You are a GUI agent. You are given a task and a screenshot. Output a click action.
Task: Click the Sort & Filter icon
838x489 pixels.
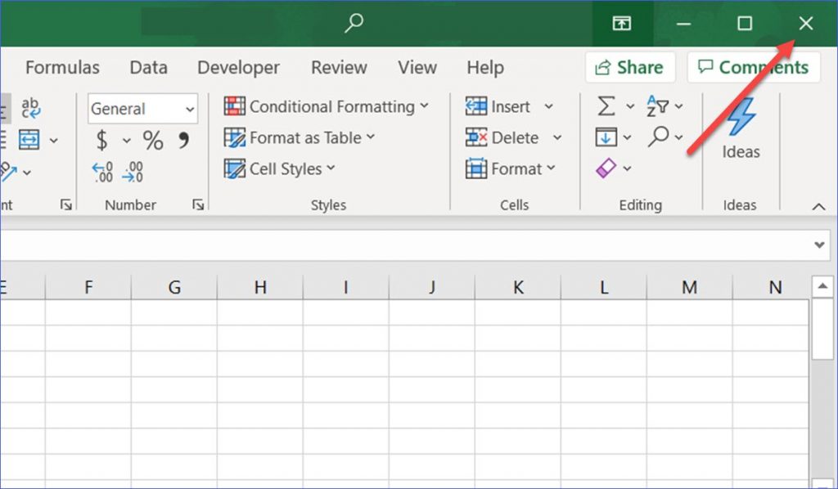point(657,106)
